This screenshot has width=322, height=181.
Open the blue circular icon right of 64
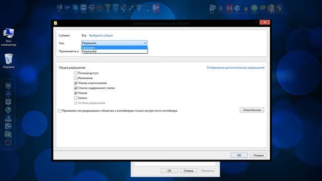tap(237, 8)
